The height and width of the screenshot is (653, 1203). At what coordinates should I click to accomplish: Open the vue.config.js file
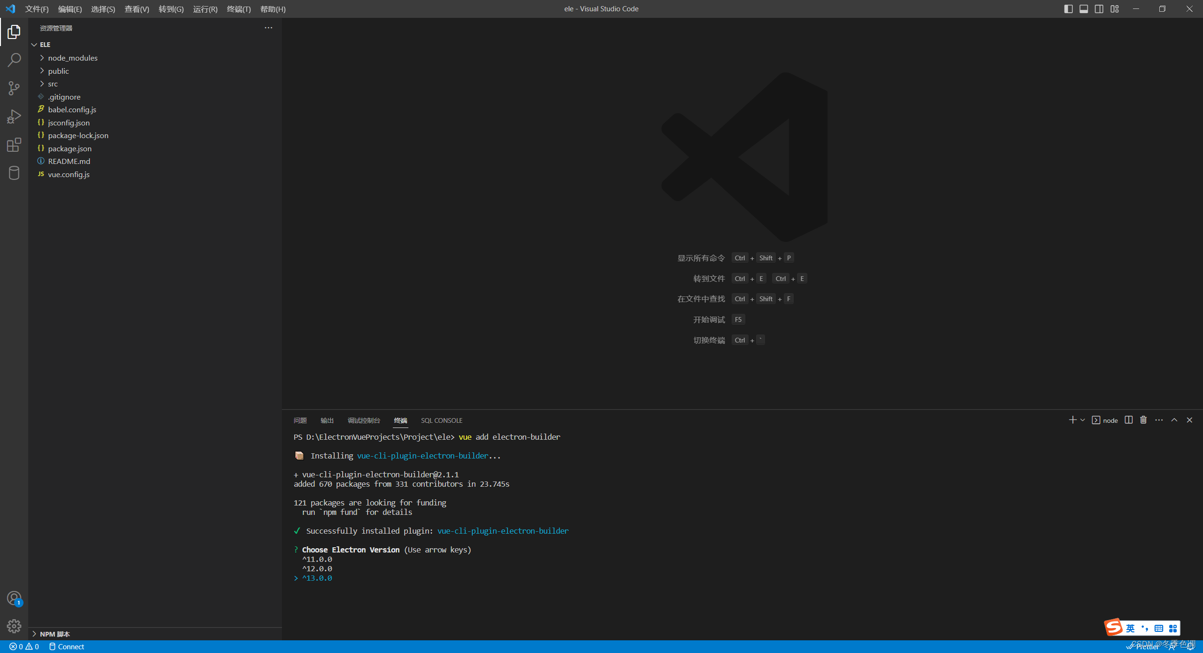(x=69, y=174)
